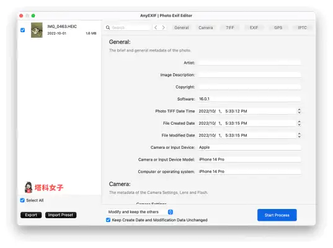
Task: Adjust File Modified Date stepper
Action: (299, 135)
